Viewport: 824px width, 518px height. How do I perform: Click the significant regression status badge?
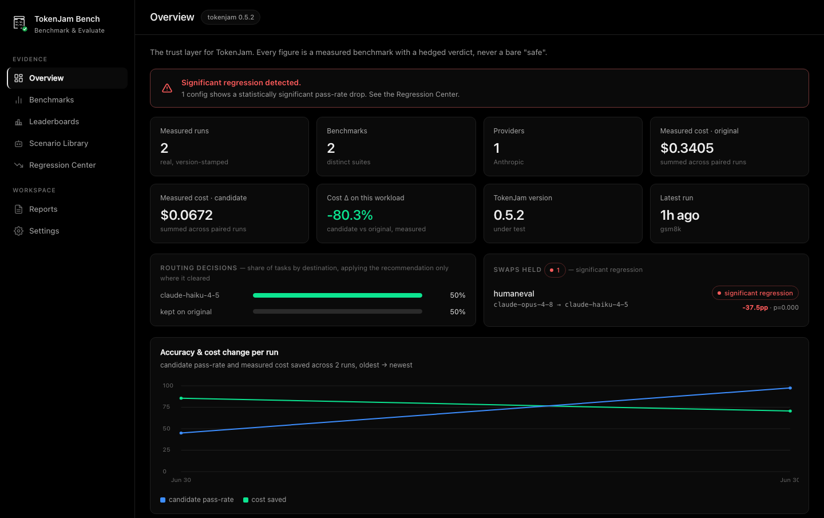coord(755,293)
